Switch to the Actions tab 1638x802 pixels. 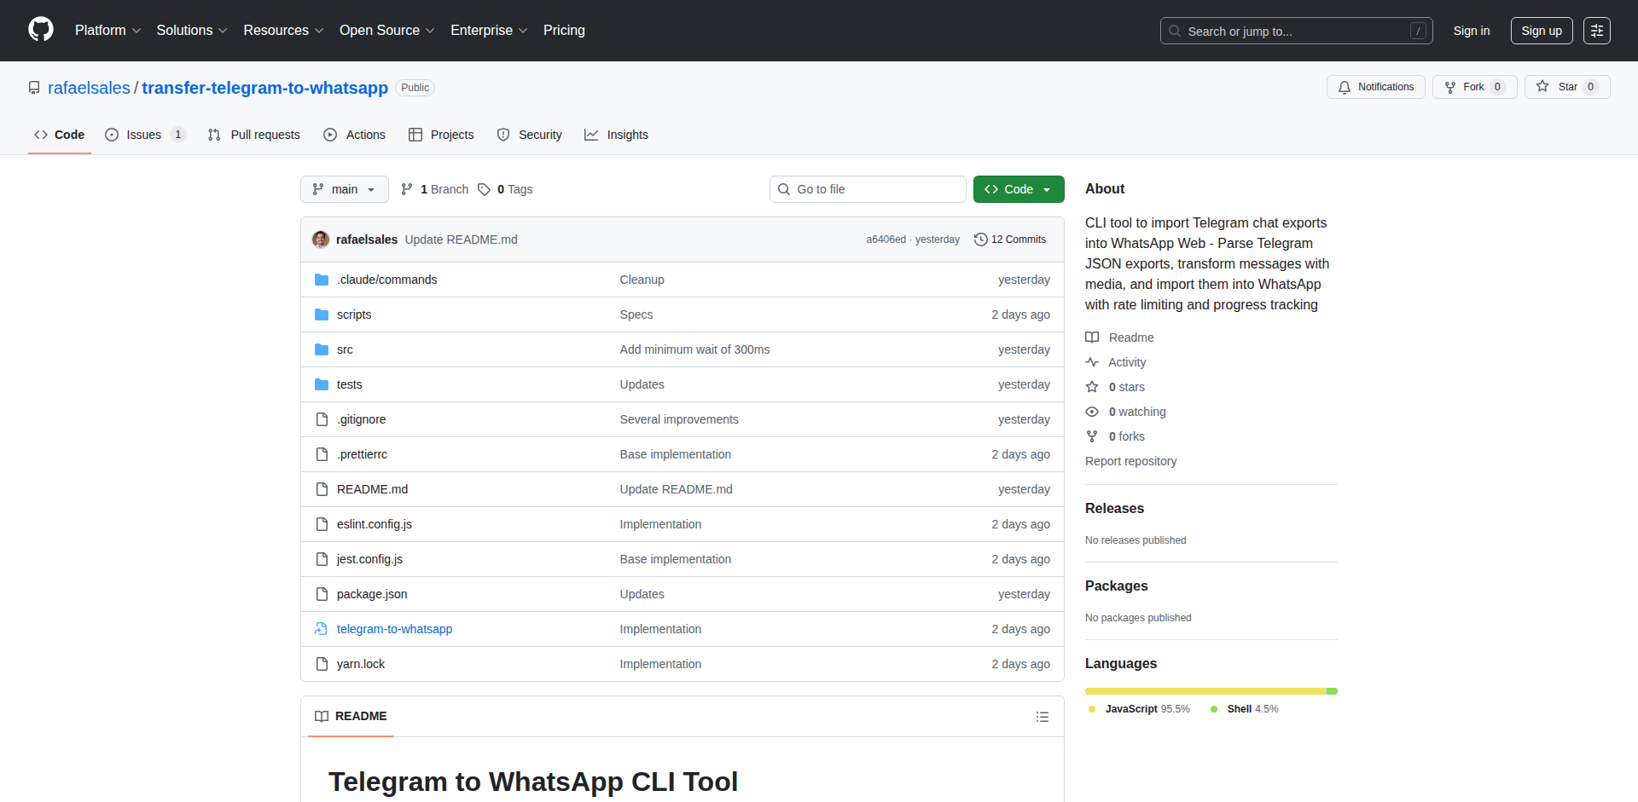coord(354,135)
